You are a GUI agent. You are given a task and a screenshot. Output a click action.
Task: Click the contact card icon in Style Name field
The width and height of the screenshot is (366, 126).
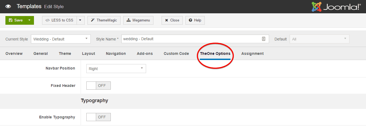pos(263,39)
